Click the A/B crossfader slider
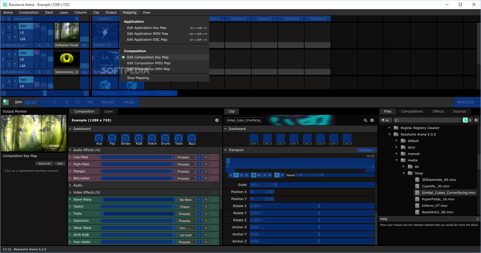481x253 pixels. 45,93
